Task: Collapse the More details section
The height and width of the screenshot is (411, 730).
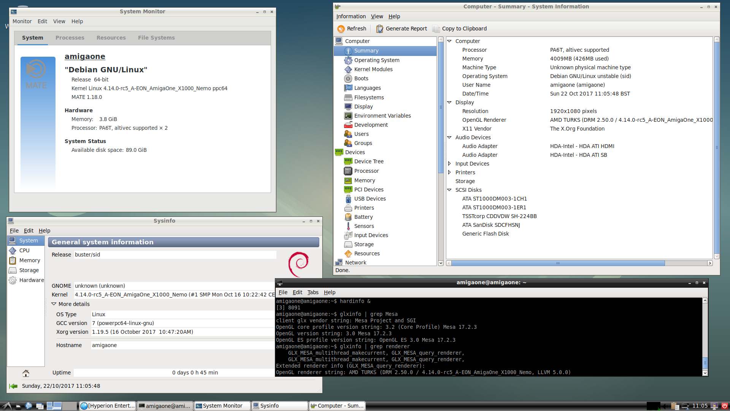Action: pyautogui.click(x=54, y=304)
